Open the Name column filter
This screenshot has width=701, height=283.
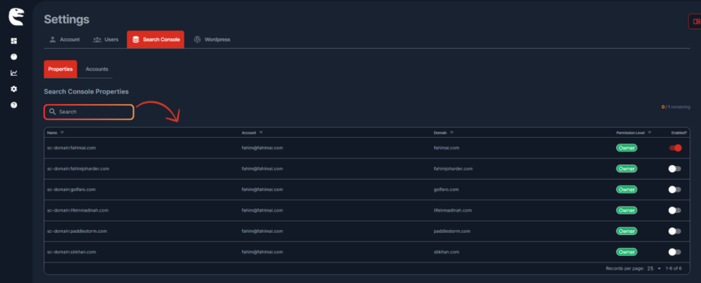[62, 133]
